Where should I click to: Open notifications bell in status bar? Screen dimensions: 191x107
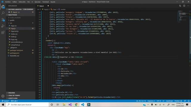(189, 101)
